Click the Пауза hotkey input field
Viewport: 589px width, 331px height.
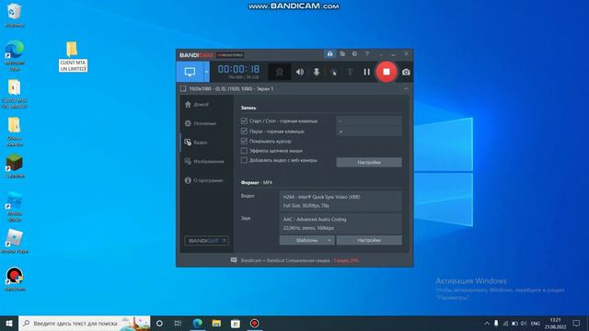point(369,131)
